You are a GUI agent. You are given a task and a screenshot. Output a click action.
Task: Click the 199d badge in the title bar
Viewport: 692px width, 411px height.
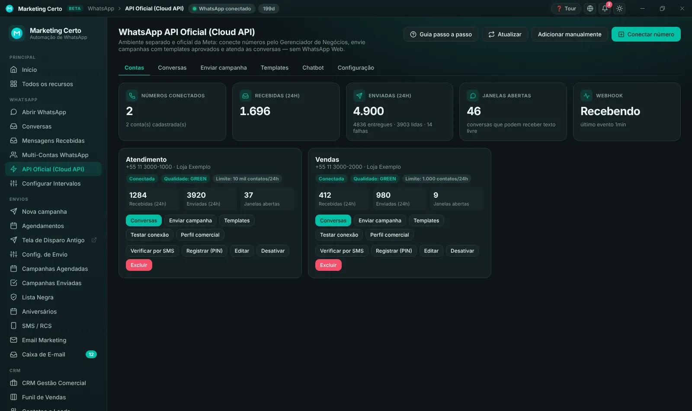pos(269,9)
